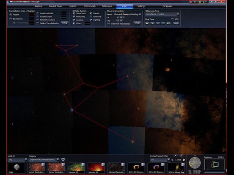Screen dimensions: 234x175
Task: Select the second G1.9+0.3 Discovery thumbnail
Action: pos(156,168)
